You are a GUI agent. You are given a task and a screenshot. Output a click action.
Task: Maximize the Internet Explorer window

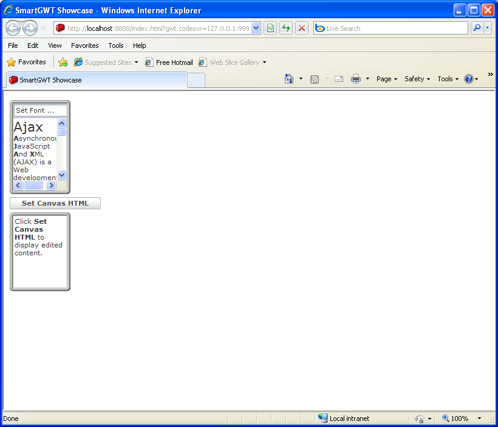pos(474,10)
